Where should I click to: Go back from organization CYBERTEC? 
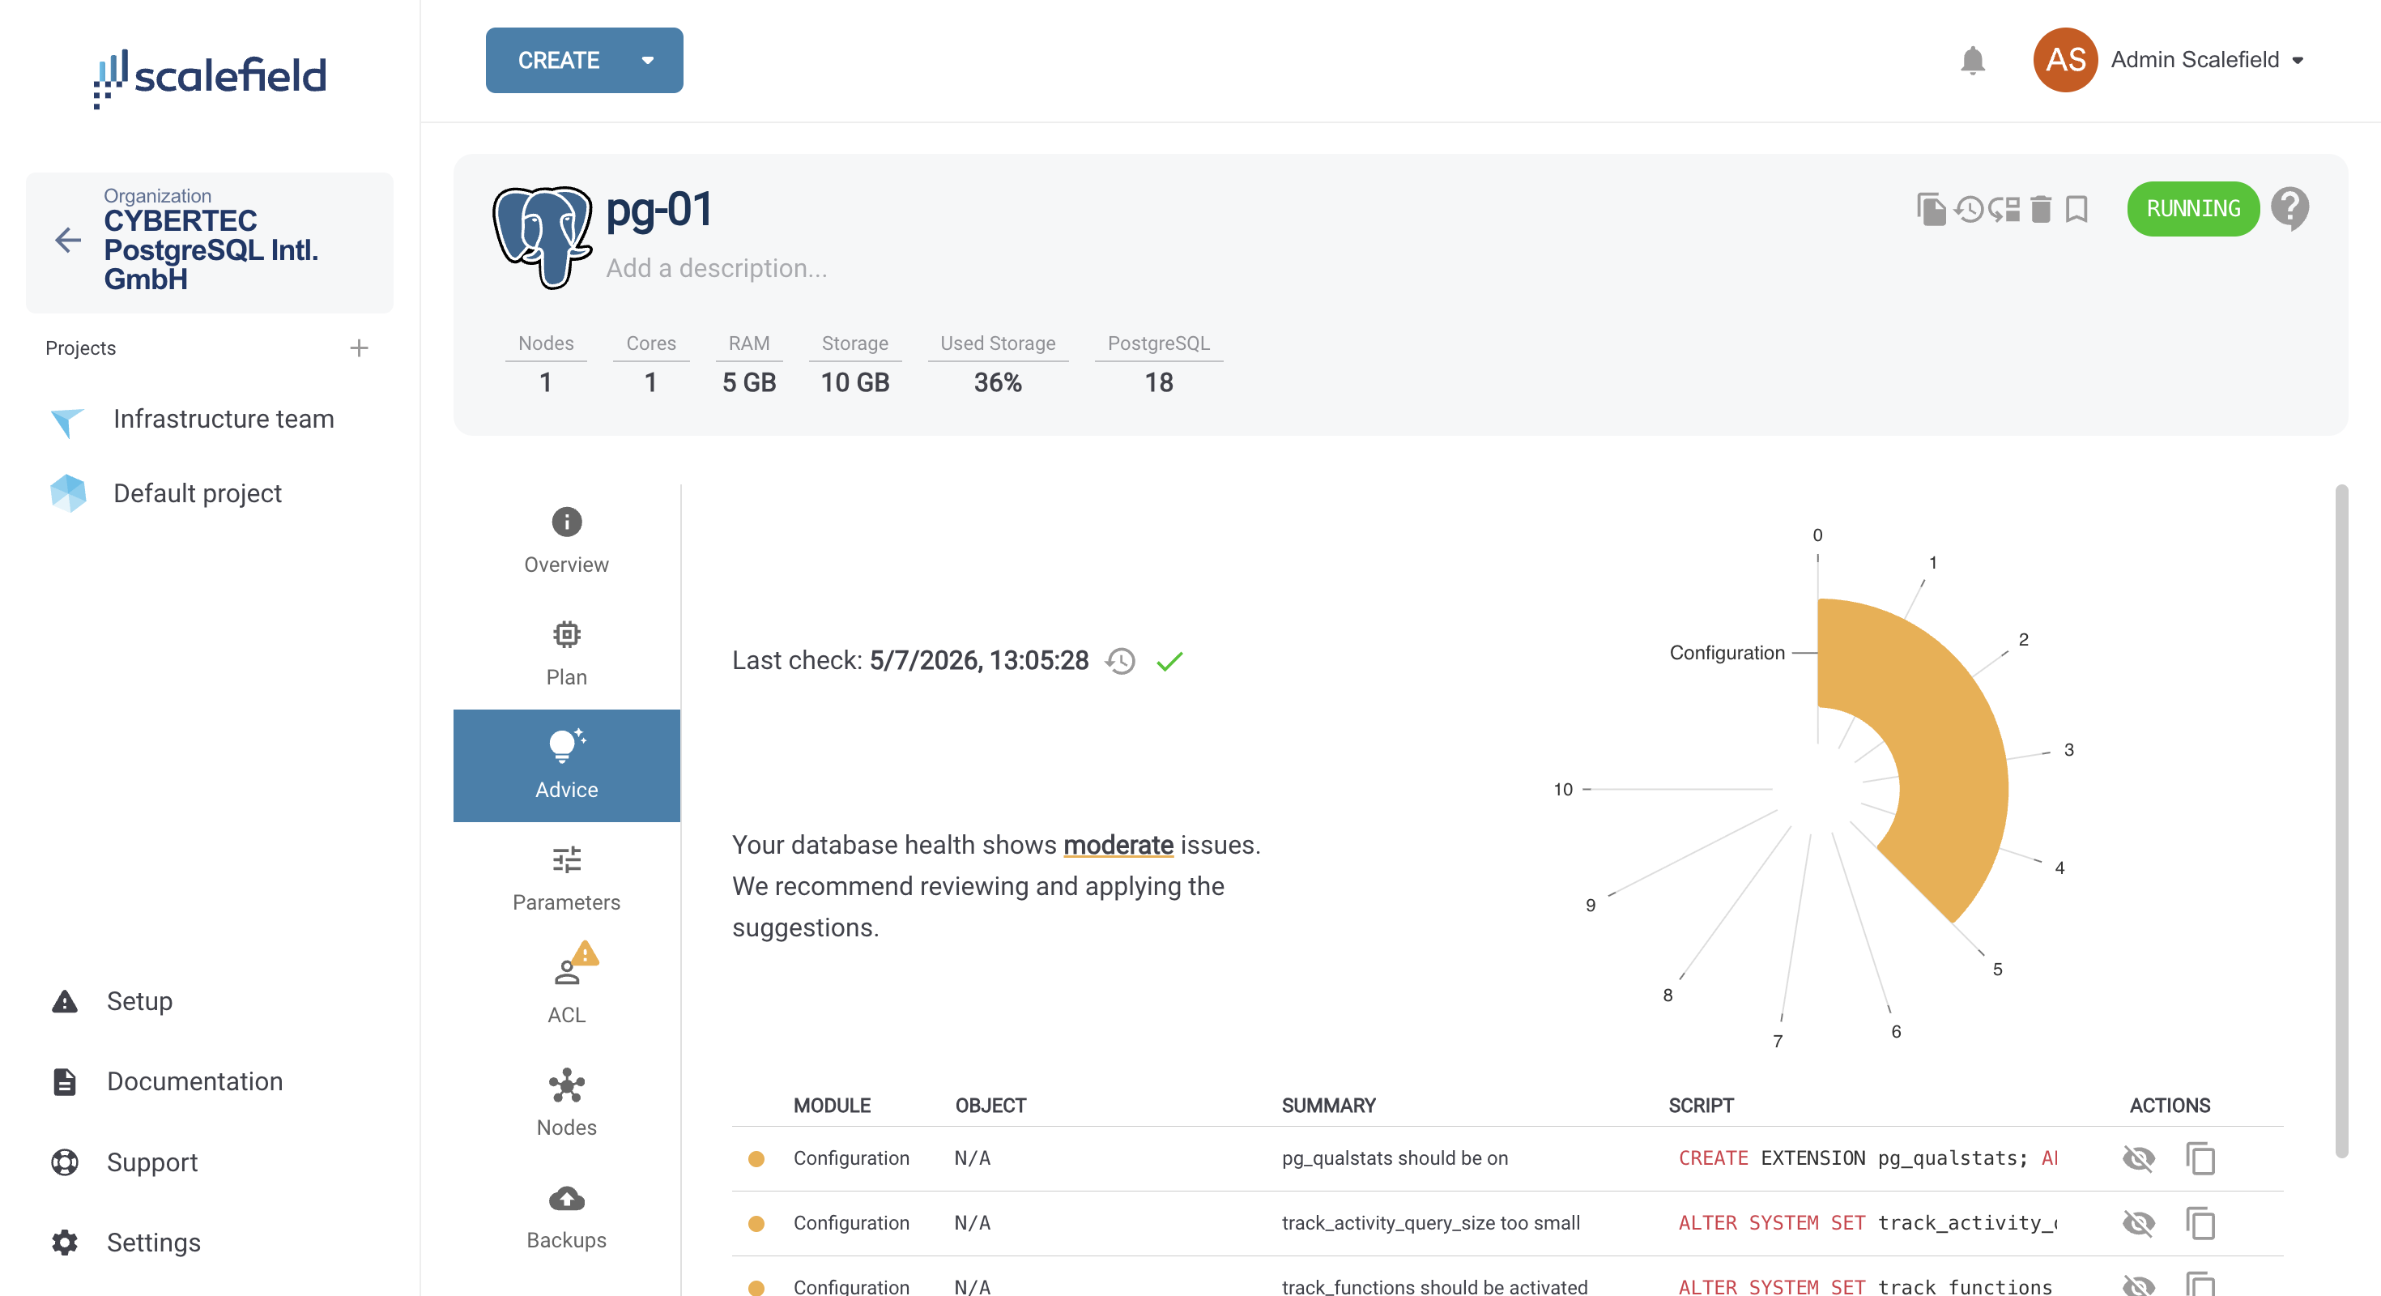(x=68, y=241)
